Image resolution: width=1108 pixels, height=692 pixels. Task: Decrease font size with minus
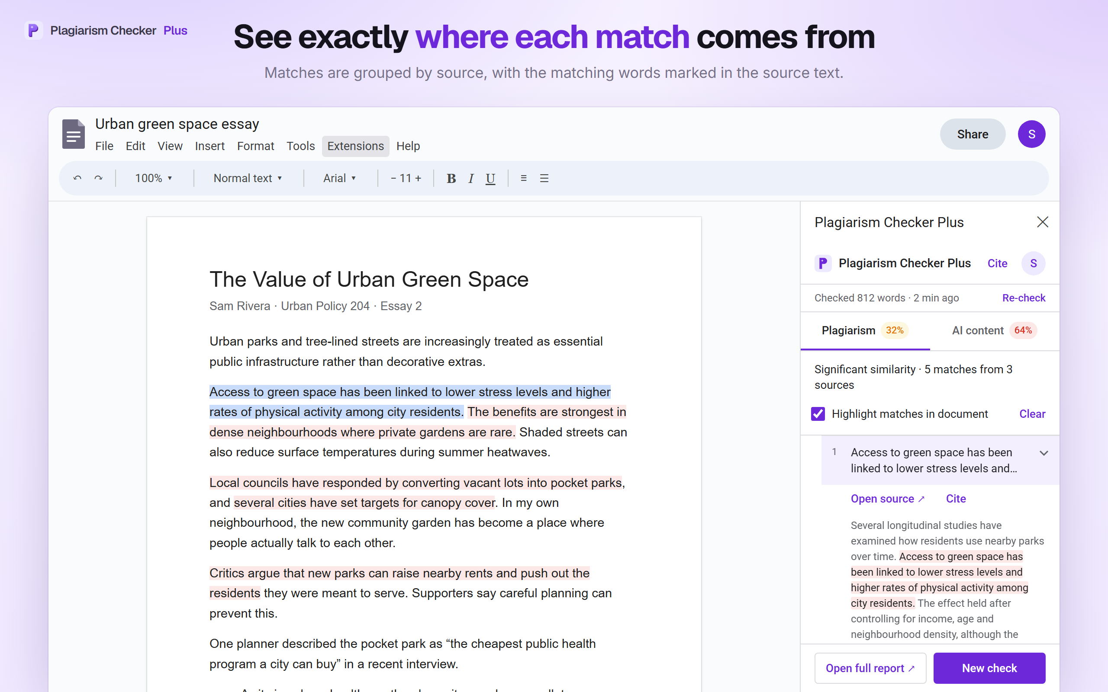[393, 178]
